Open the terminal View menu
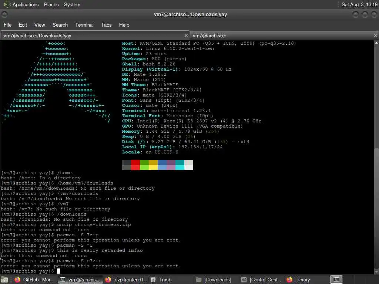This screenshot has height=284, width=379. [40, 25]
